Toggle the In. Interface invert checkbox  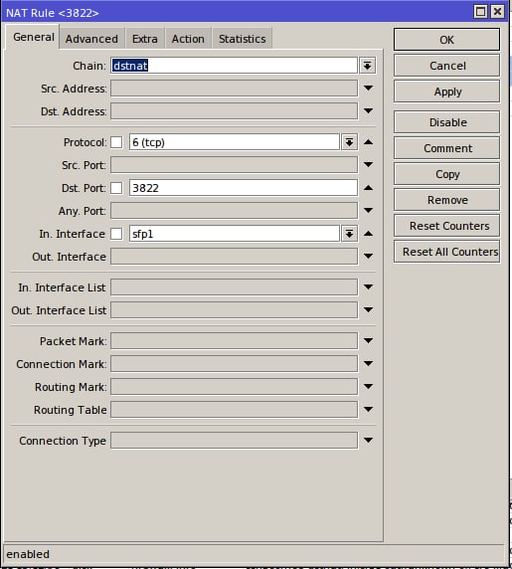pos(116,234)
